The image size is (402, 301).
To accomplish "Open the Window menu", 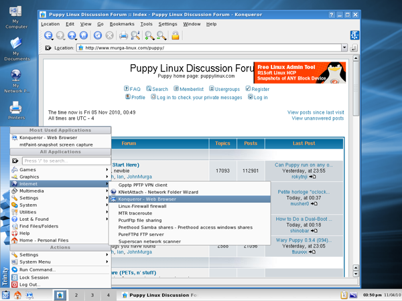I will click(x=192, y=24).
